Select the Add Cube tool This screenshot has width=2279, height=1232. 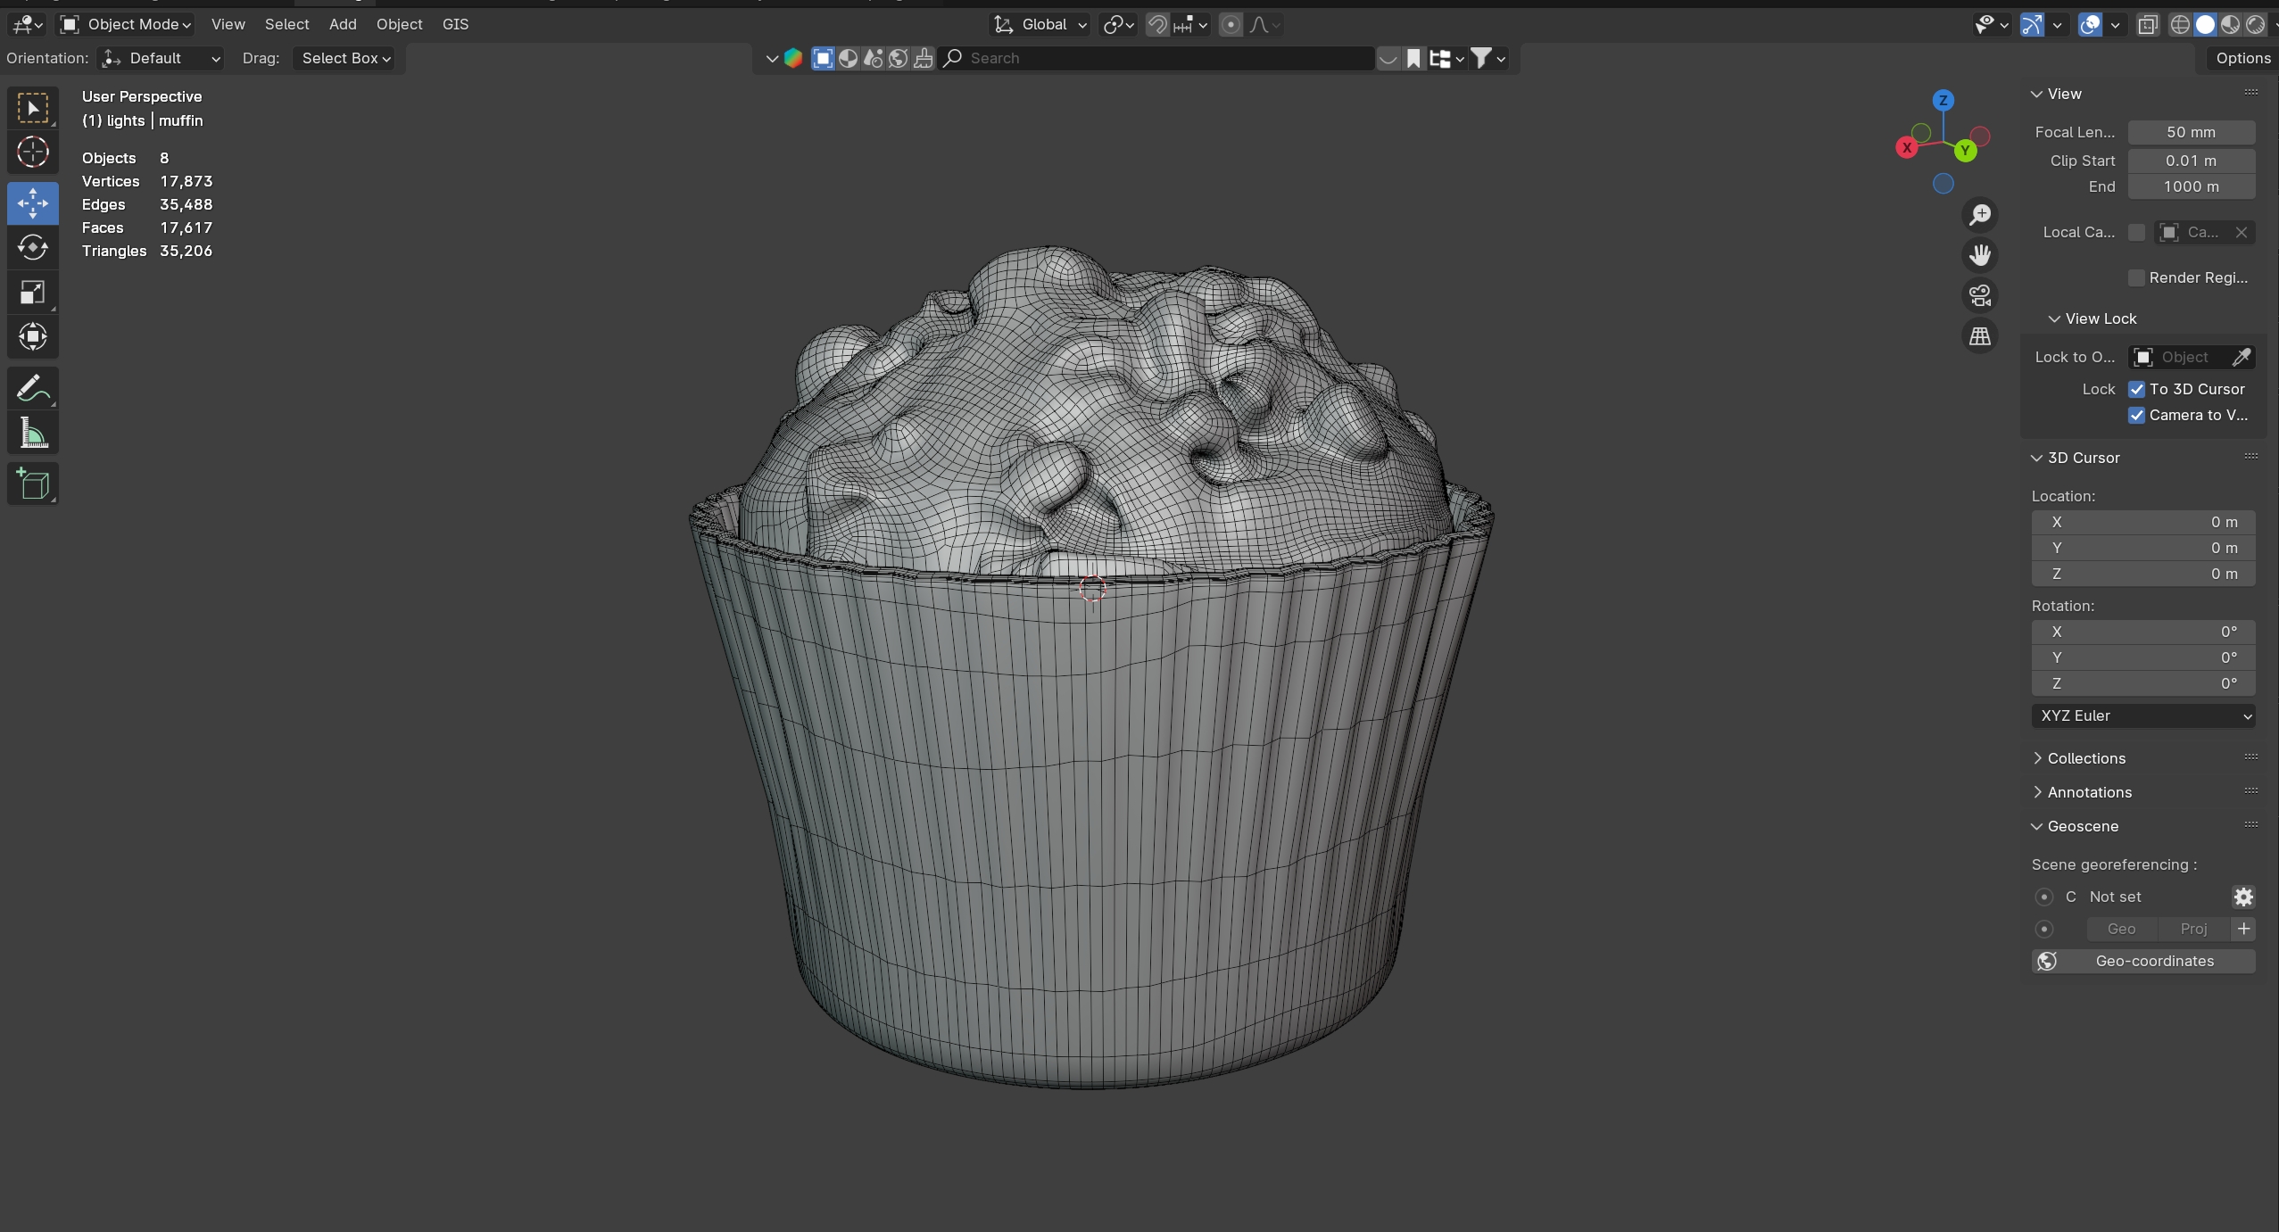point(33,484)
